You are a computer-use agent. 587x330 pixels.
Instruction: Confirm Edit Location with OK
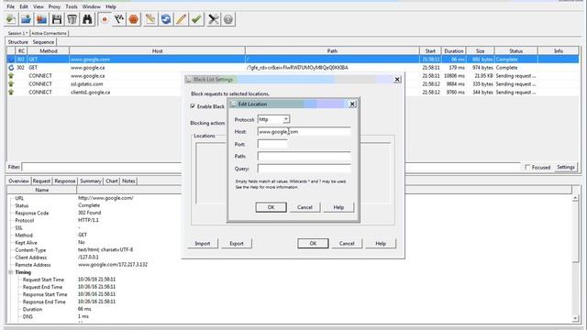coord(271,207)
